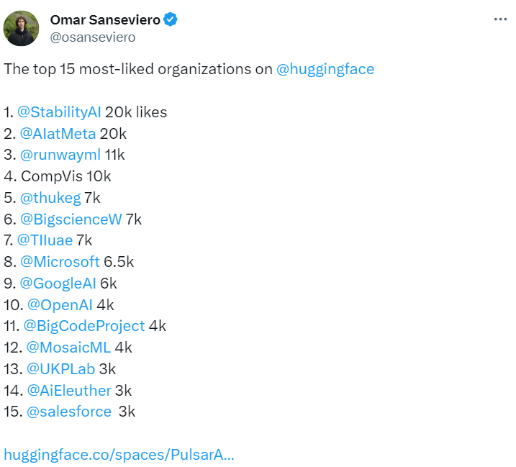Viewport: 516px width, 467px height.
Task: Click the blue verified badge icon
Action: (x=171, y=19)
